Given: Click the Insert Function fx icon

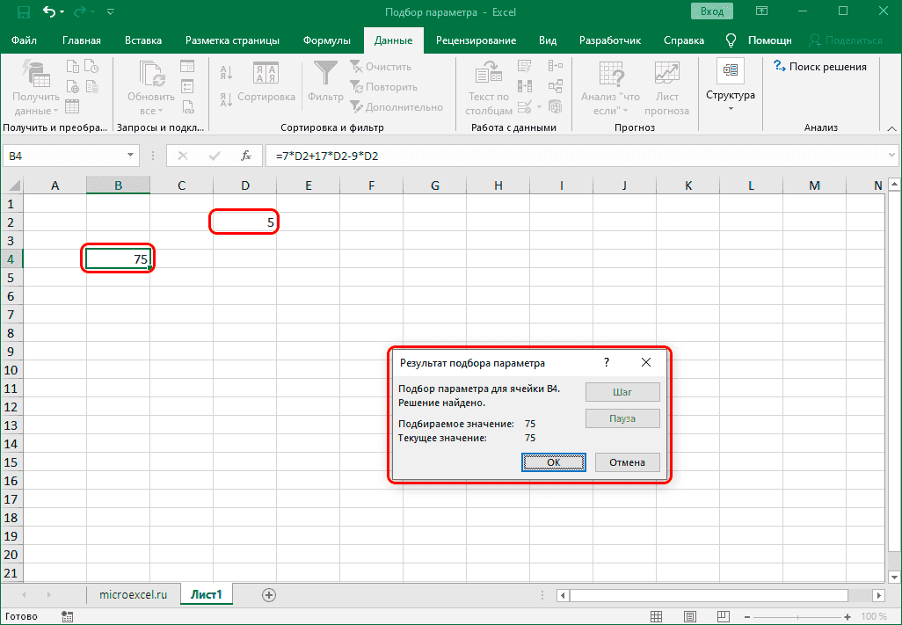Looking at the screenshot, I should (x=247, y=156).
